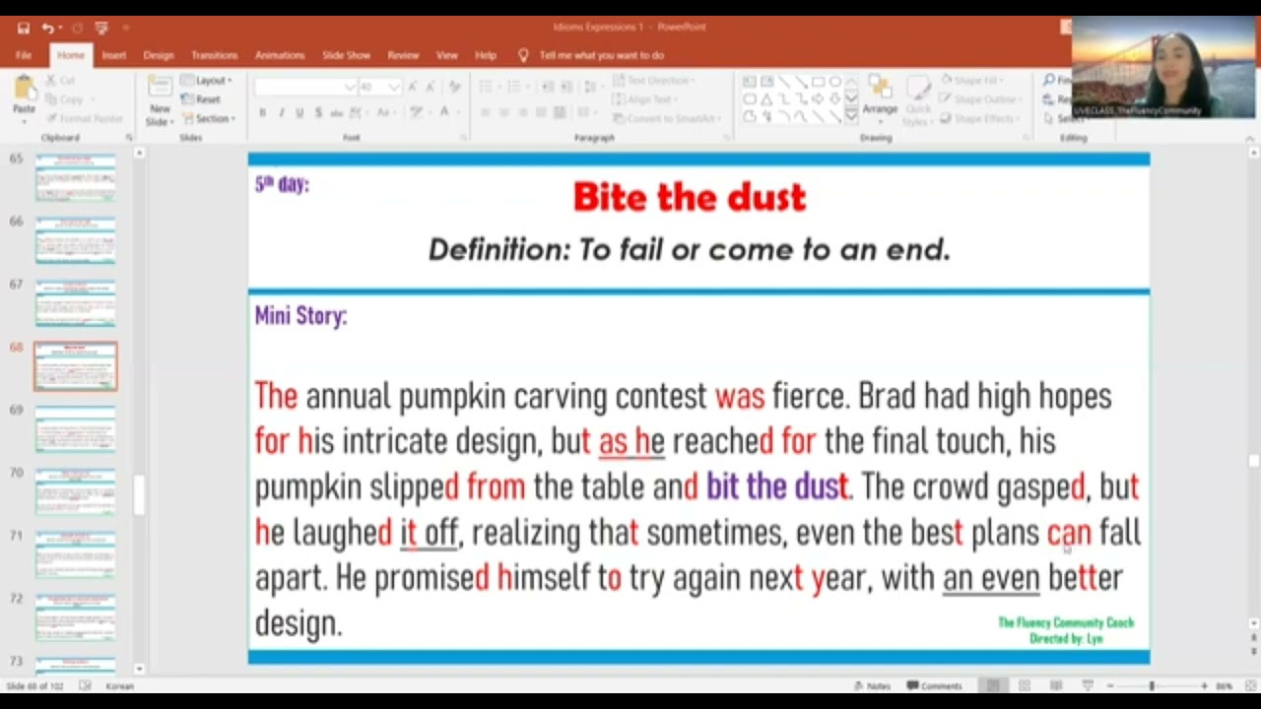Open the Insert tab
Viewport: 1261px width, 709px height.
coord(113,56)
